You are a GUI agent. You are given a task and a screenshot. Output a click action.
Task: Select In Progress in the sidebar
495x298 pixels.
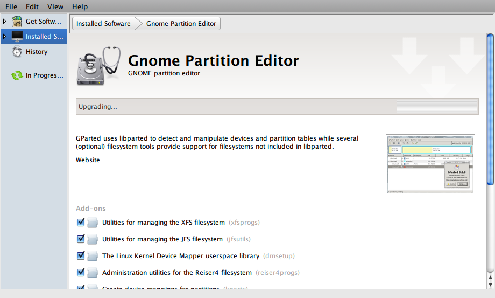click(x=34, y=75)
